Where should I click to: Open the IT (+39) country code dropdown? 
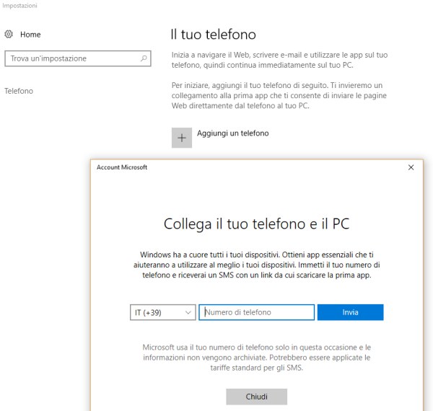click(162, 312)
